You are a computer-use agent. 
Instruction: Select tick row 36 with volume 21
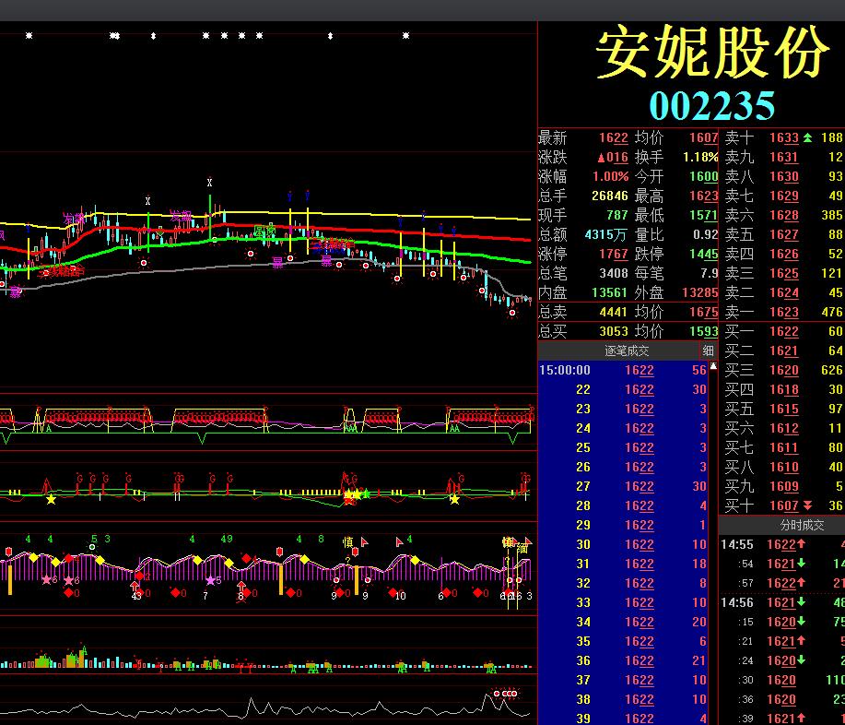pos(623,660)
